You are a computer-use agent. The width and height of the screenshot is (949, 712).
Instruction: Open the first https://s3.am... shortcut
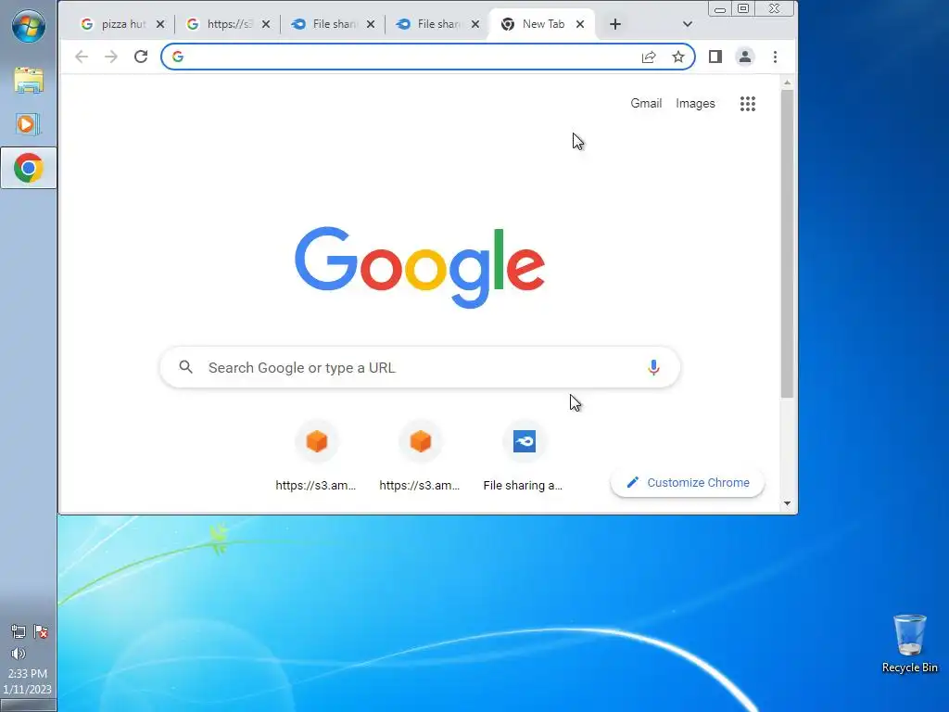coord(316,457)
